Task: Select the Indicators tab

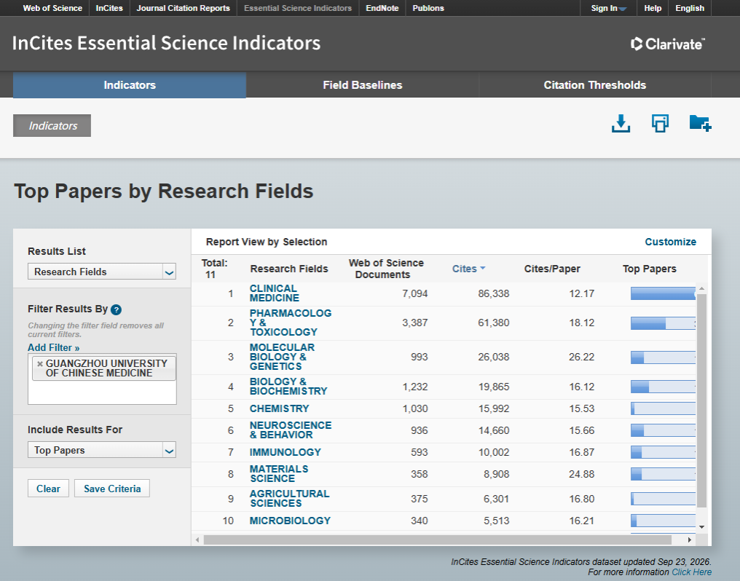Action: 130,85
